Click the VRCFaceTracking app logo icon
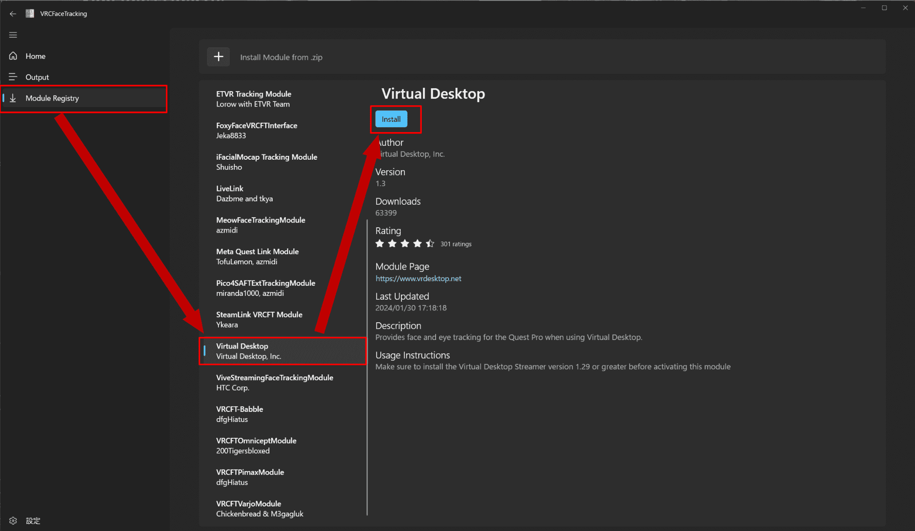The width and height of the screenshot is (915, 531). coord(30,13)
